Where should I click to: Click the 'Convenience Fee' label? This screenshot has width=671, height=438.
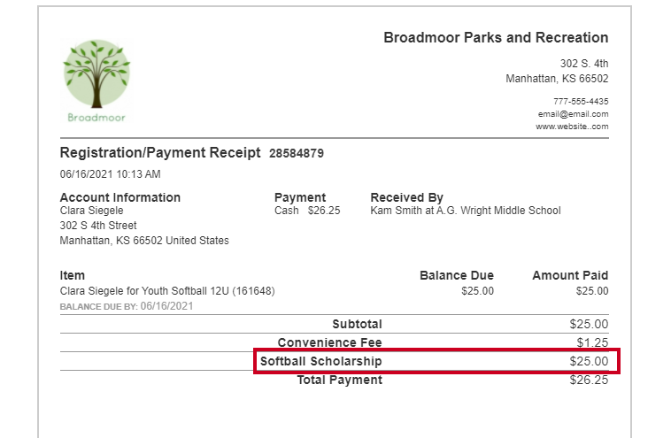329,342
